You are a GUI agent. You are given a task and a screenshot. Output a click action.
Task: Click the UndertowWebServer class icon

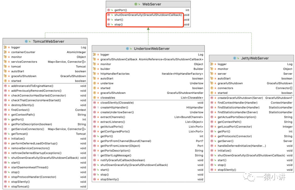[127, 49]
